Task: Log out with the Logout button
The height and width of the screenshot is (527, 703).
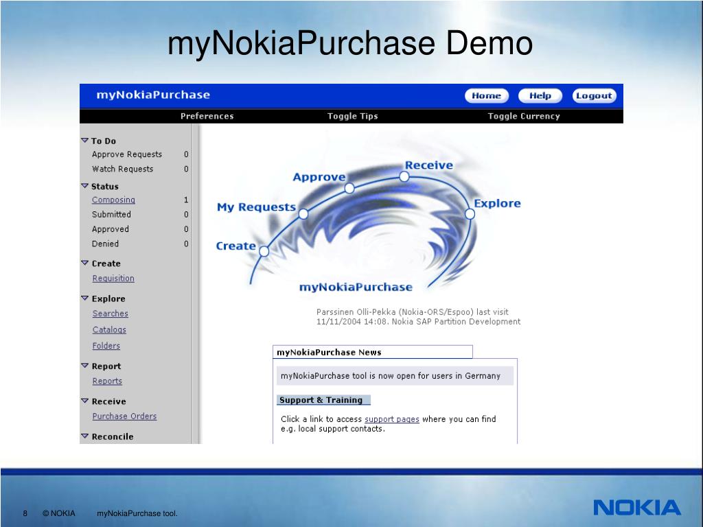Action: click(x=594, y=95)
